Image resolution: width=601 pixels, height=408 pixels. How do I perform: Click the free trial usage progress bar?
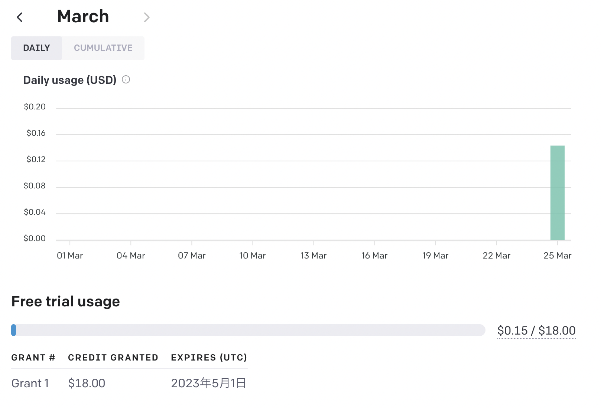(249, 330)
